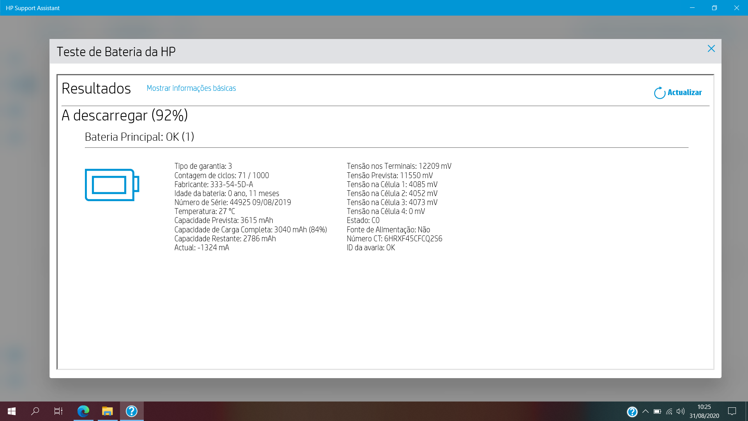Open Mostrar informações básicas link
748x421 pixels.
191,88
